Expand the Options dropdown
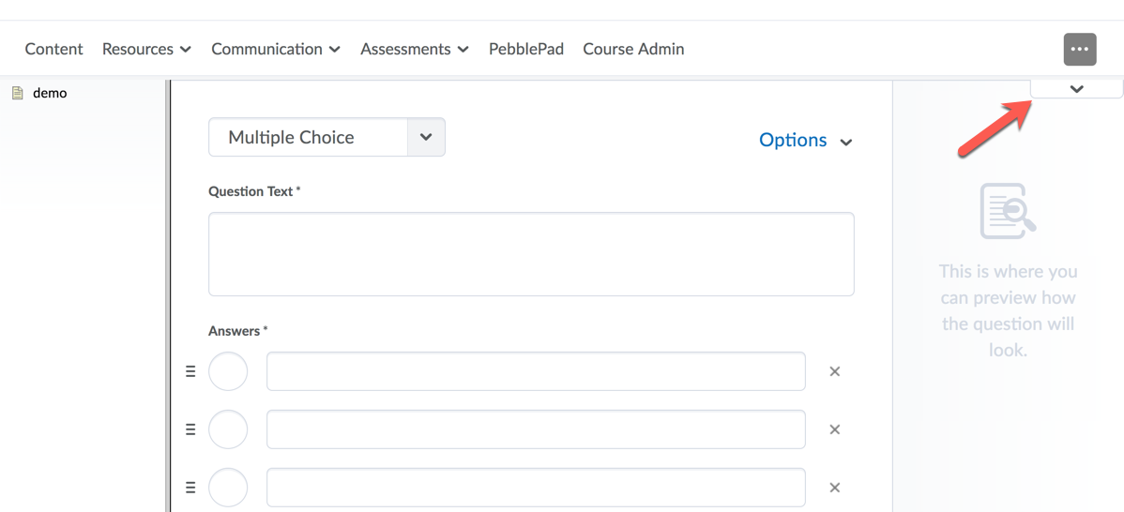Viewport: 1124px width, 512px height. point(805,141)
